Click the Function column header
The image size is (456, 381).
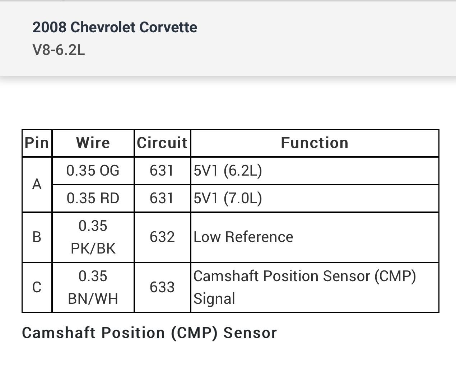315,143
